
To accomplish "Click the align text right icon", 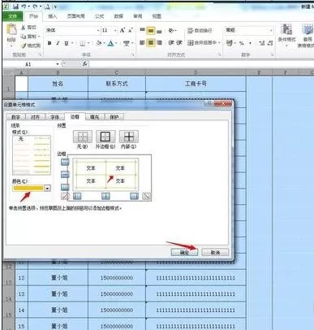I will point(159,42).
